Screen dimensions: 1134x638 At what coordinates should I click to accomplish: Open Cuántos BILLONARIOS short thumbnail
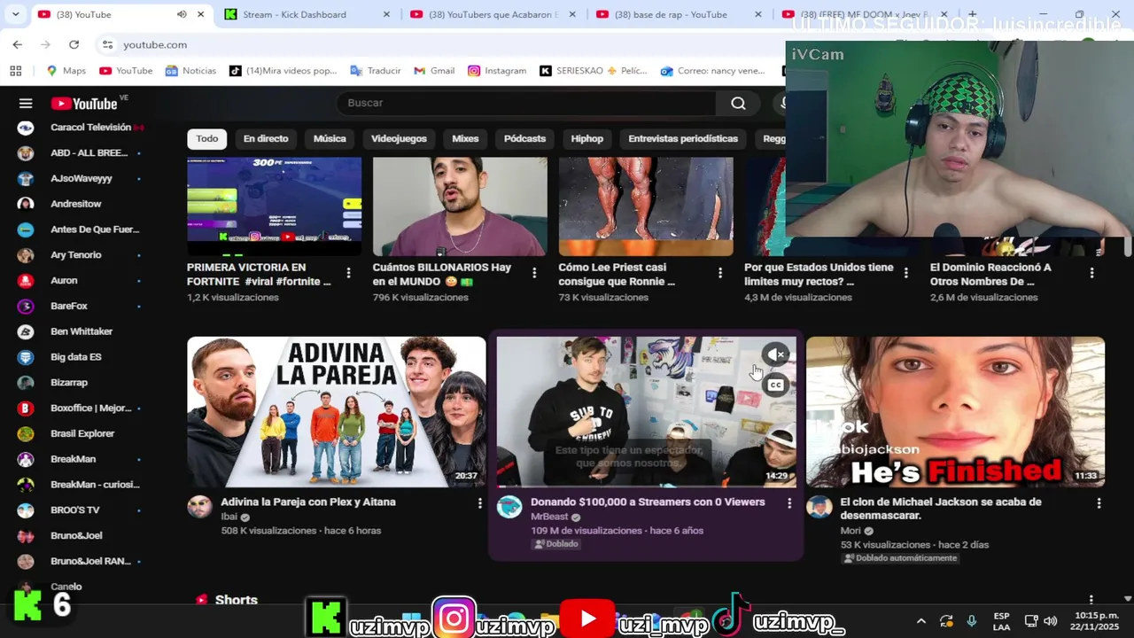[460, 206]
